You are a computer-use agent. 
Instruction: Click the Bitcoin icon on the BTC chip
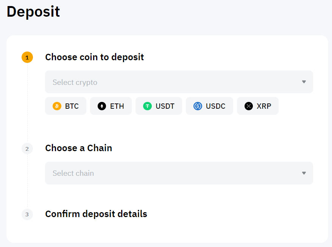(57, 106)
